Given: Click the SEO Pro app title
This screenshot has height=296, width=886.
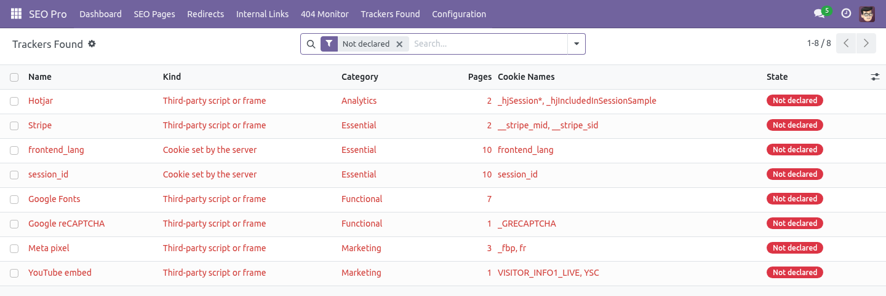Looking at the screenshot, I should [x=48, y=14].
